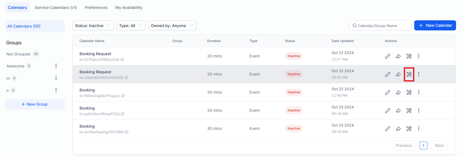The width and height of the screenshot is (465, 158).
Task: Open three-dot menu for the 11:40 PM Booking
Action: (x=418, y=93)
